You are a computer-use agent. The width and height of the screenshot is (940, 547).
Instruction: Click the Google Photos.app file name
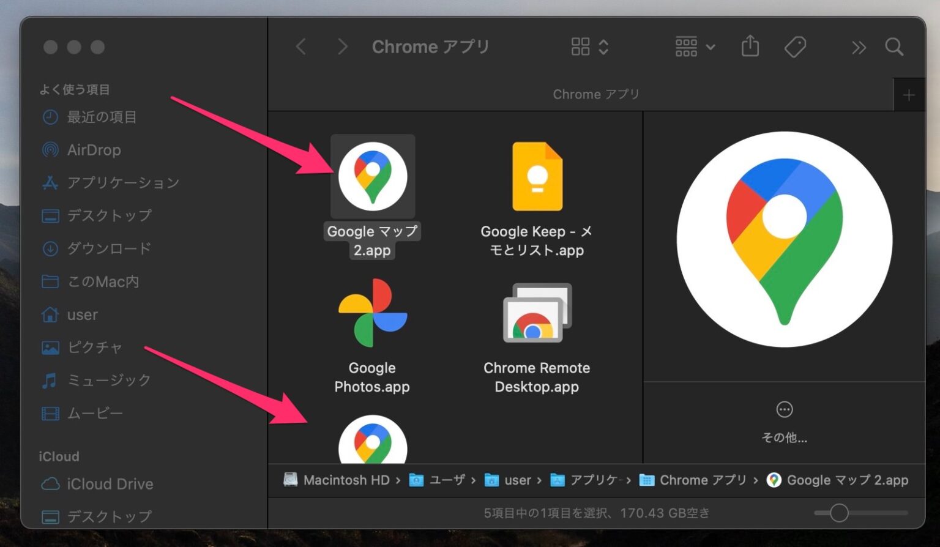click(x=372, y=377)
